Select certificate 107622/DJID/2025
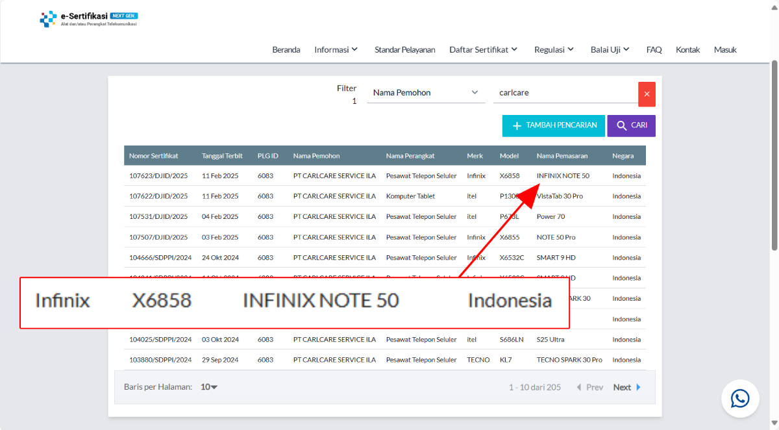This screenshot has width=779, height=430. tap(158, 196)
